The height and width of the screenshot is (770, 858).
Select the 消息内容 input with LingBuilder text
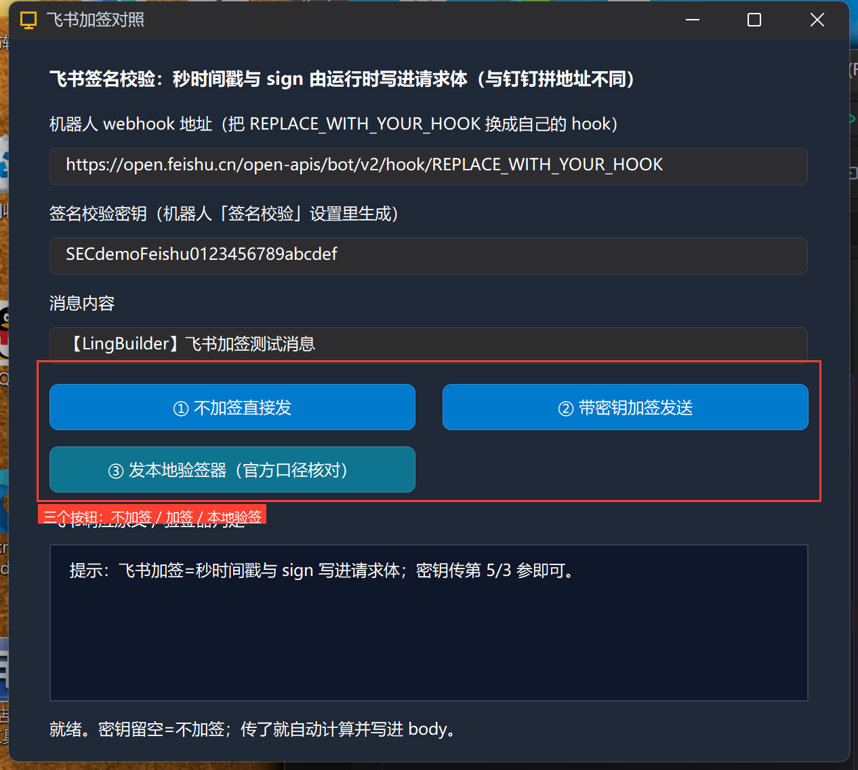coord(428,344)
